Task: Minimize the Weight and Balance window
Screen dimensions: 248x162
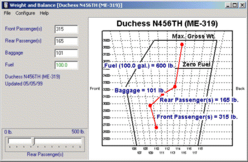Action: click(228, 5)
